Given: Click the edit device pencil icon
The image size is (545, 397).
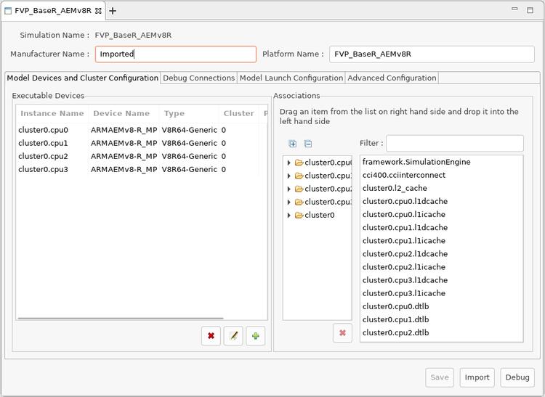Looking at the screenshot, I should coord(233,335).
